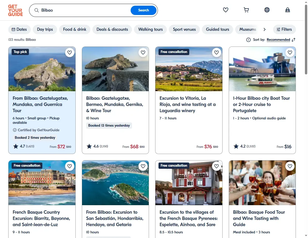Select the Day trips filter chip
This screenshot has height=238, width=308.
pyautogui.click(x=45, y=29)
